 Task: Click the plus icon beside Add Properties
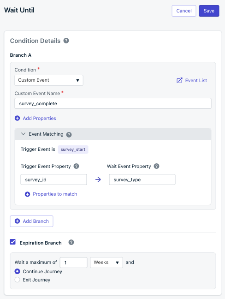18,118
